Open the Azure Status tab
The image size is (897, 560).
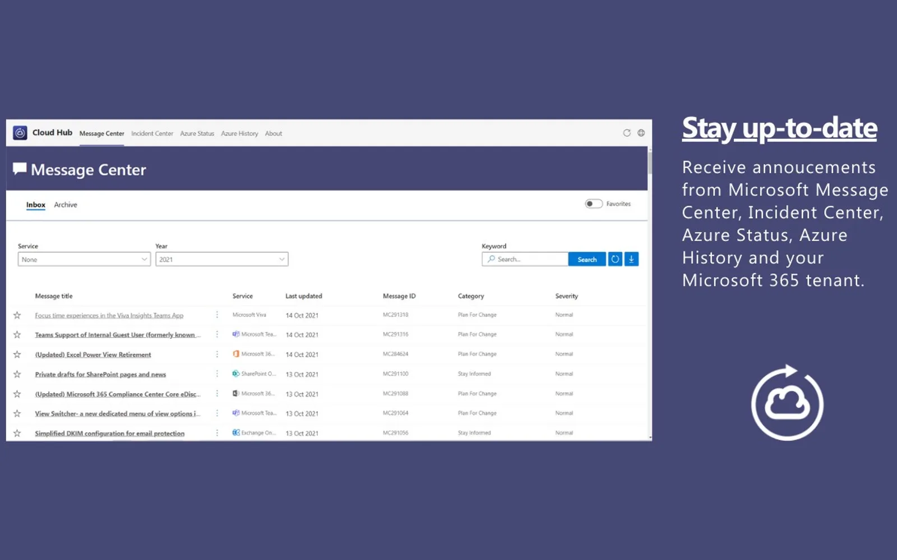197,133
